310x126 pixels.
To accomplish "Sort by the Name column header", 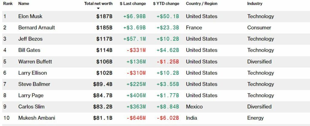I will [23, 4].
